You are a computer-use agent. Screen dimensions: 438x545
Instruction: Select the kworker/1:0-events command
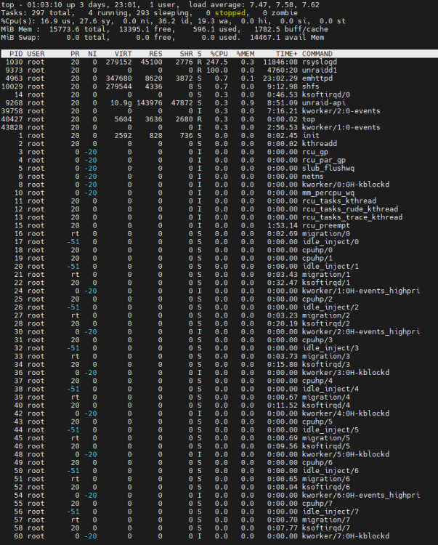341,127
